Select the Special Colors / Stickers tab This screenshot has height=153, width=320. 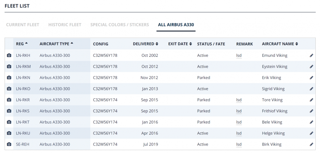pyautogui.click(x=119, y=25)
